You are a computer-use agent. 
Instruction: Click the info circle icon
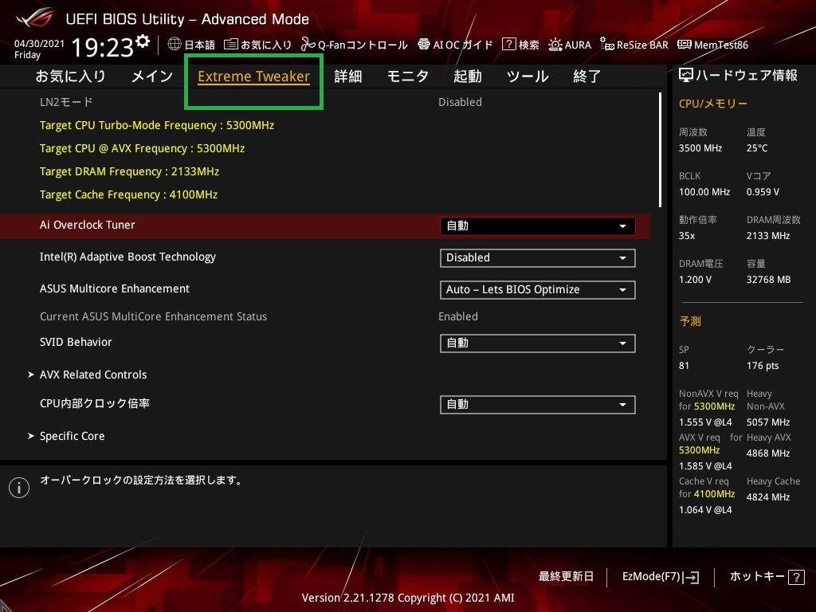[x=19, y=488]
